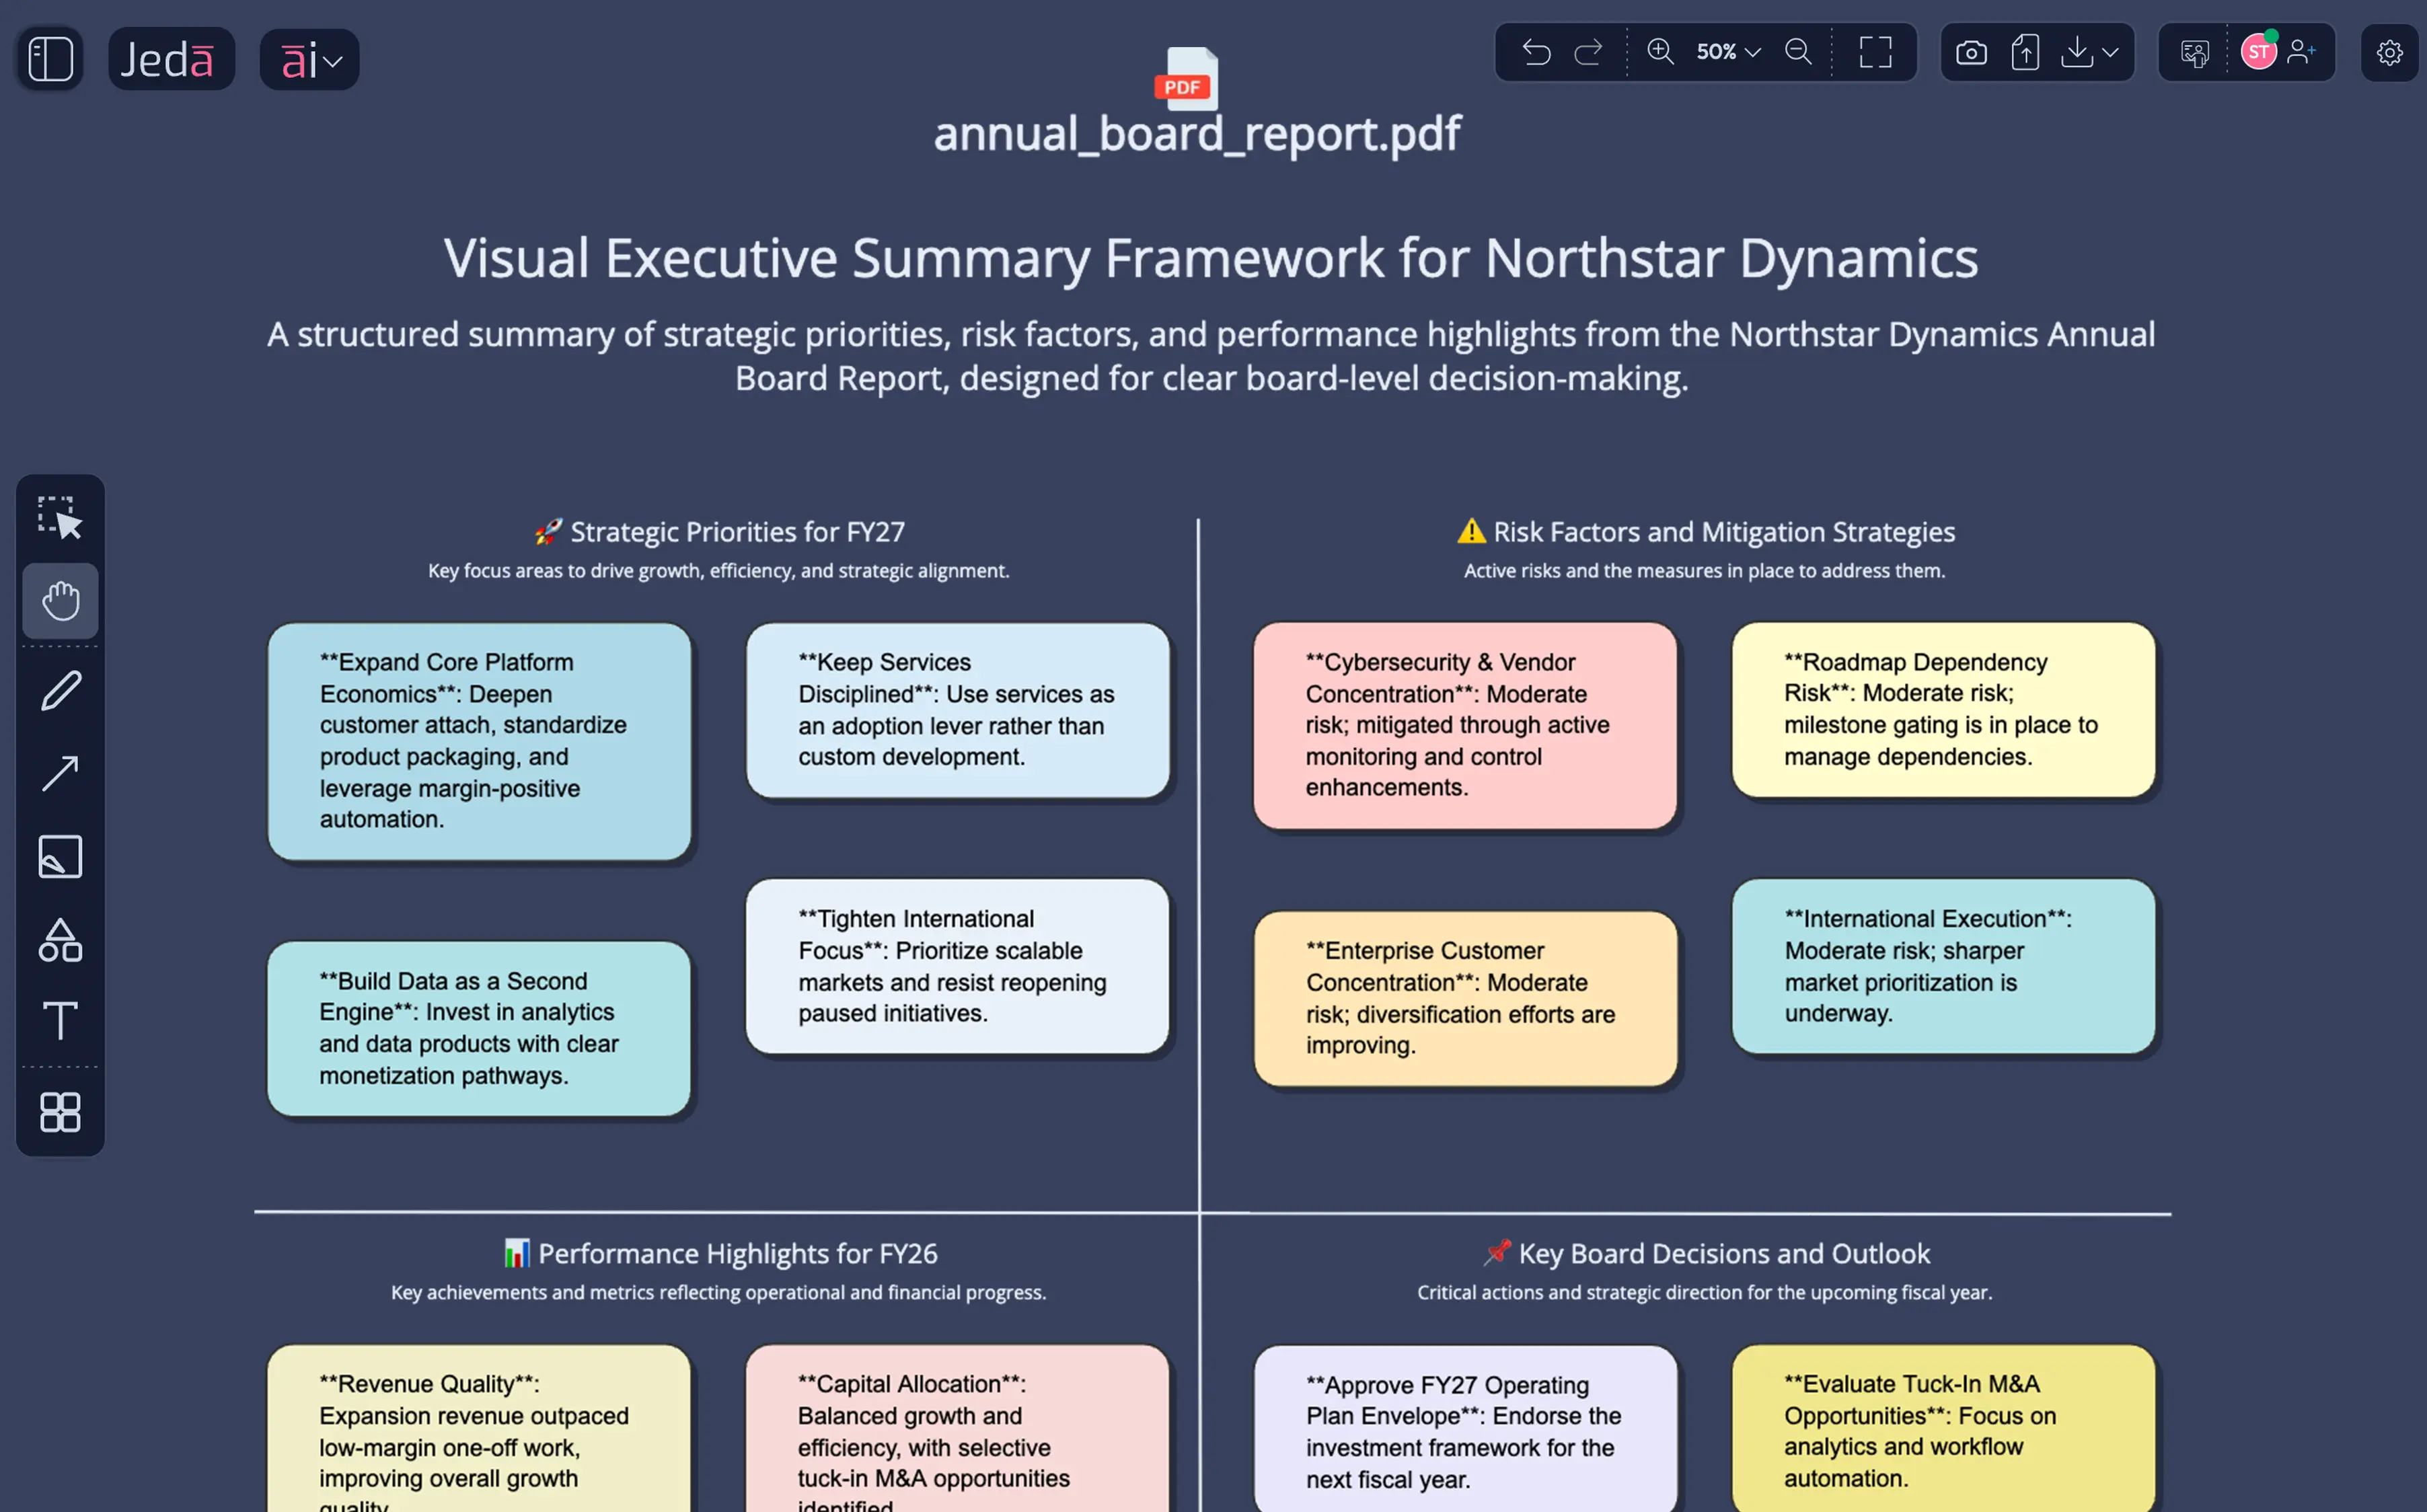
Task: Select the hand pan tool
Action: pos(60,601)
